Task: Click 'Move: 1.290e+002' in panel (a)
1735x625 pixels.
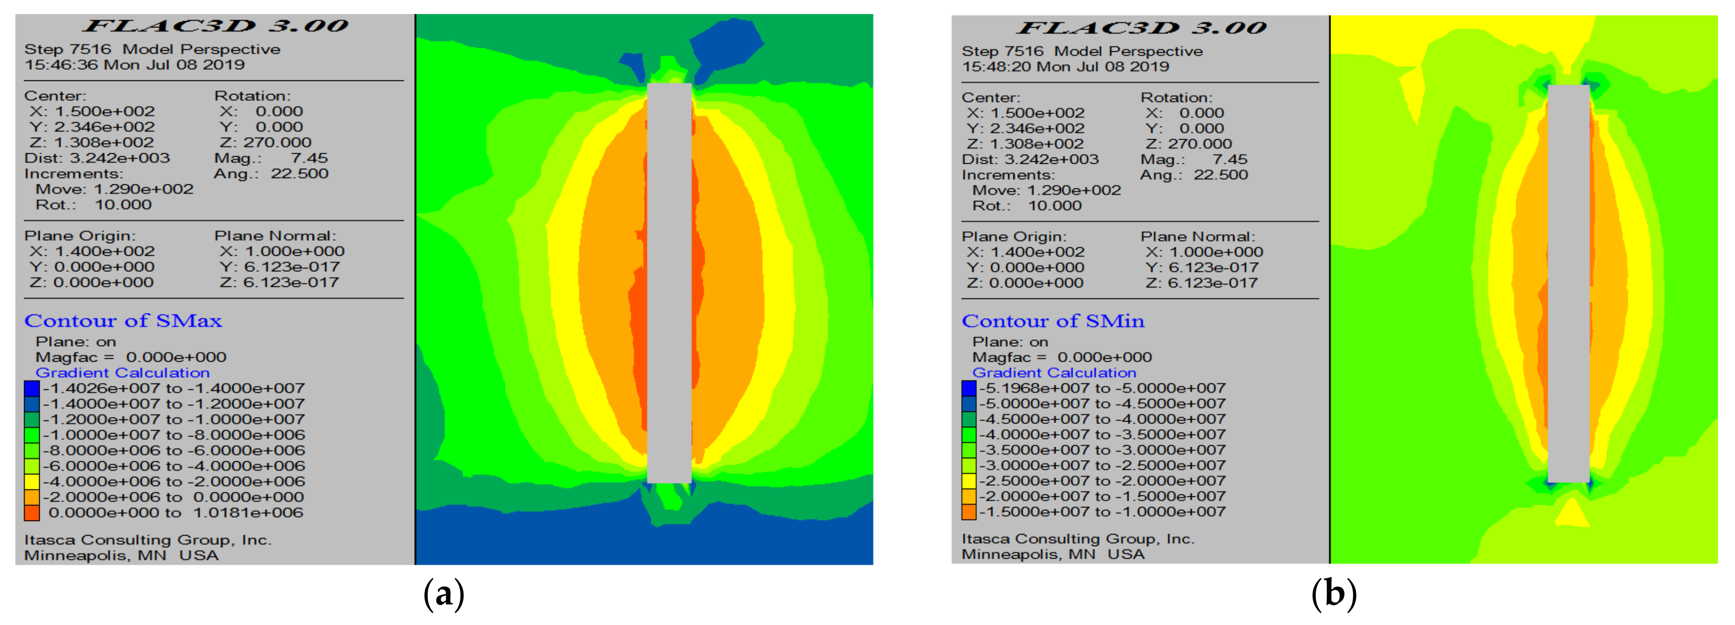Action: 115,189
